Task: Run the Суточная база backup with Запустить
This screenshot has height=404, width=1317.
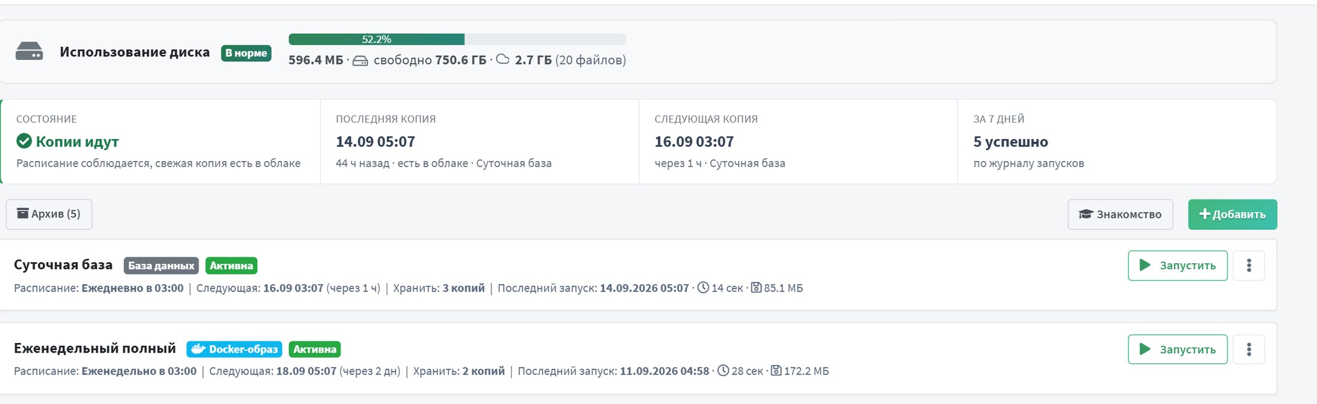Action: 1178,265
